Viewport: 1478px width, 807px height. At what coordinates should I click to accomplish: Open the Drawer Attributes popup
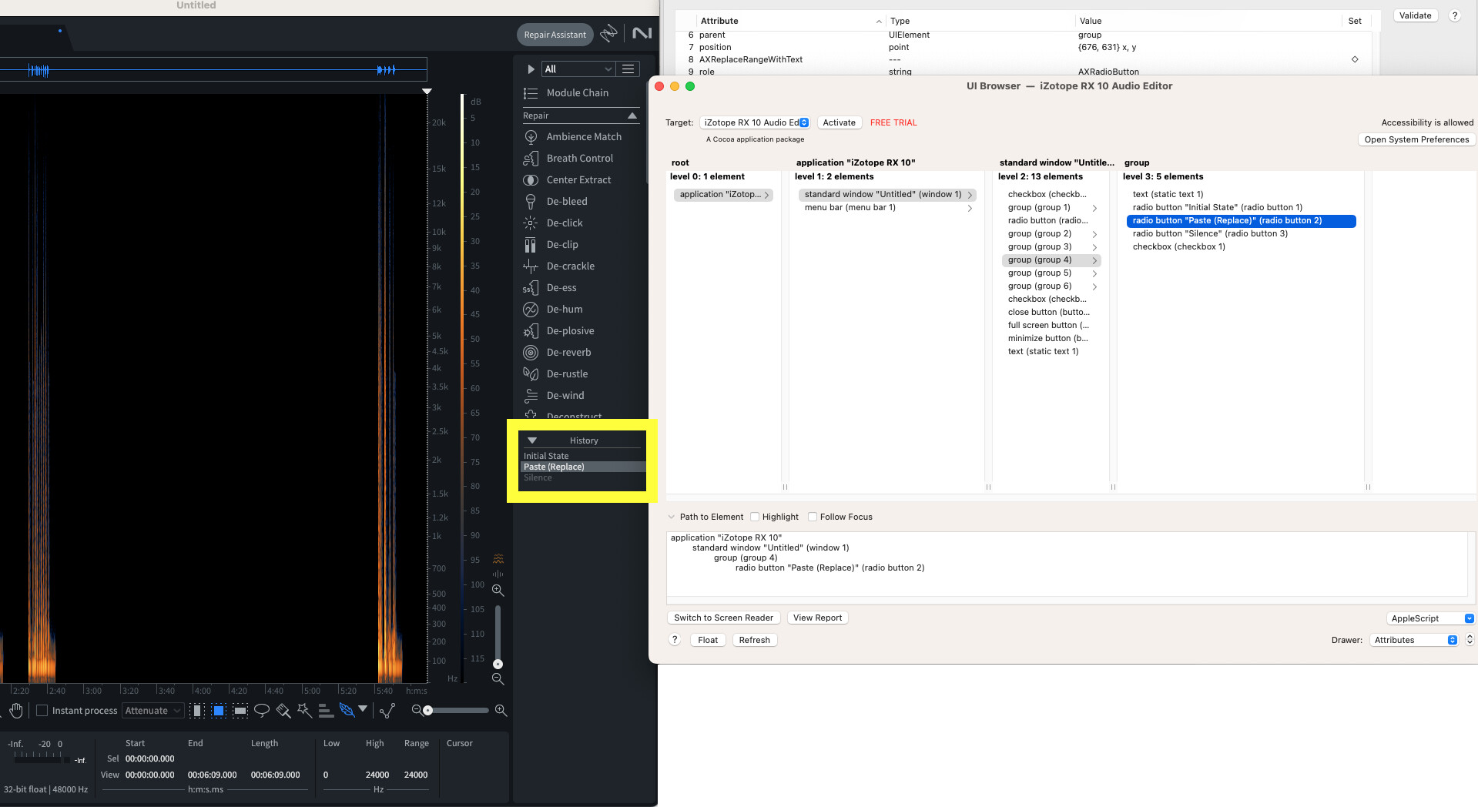[x=1414, y=640]
